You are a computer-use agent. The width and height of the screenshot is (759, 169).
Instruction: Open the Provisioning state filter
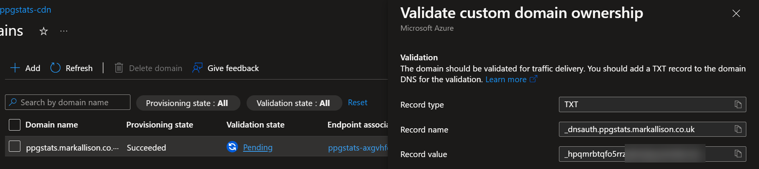pos(188,103)
